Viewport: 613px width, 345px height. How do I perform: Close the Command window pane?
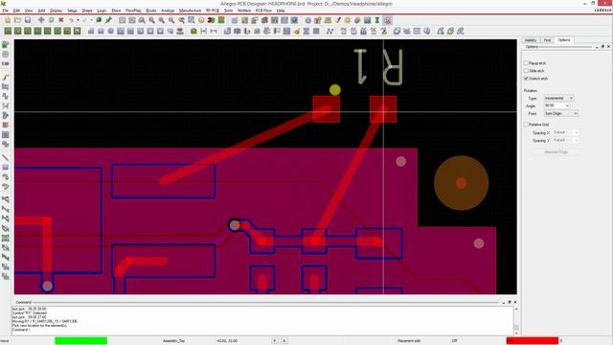click(515, 302)
